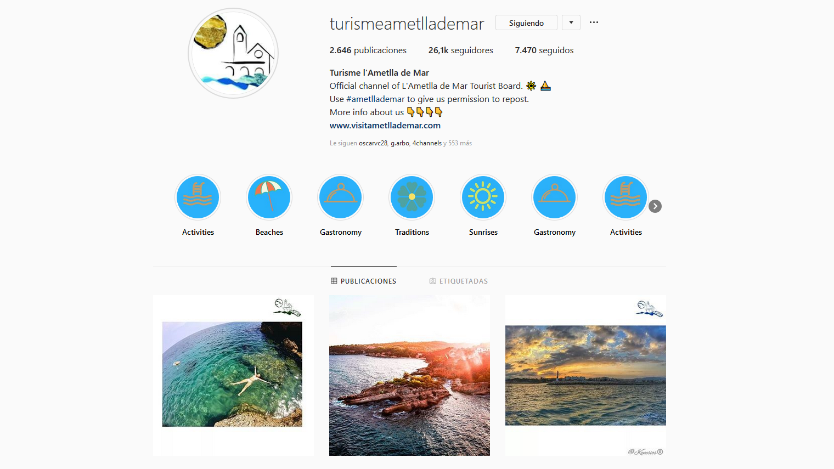The width and height of the screenshot is (834, 469).
Task: Open the second Gastronomy highlight
Action: point(554,197)
